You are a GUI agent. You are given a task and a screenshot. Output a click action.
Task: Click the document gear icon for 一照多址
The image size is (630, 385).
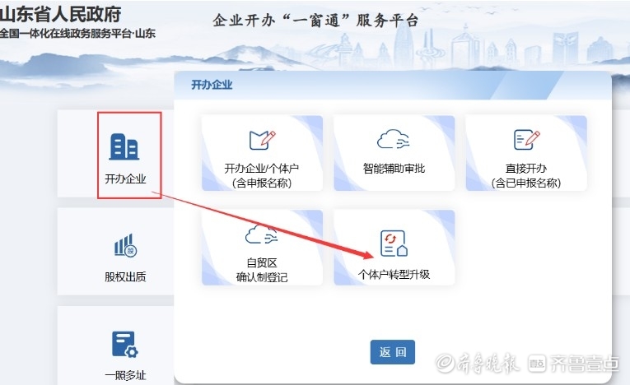[124, 344]
